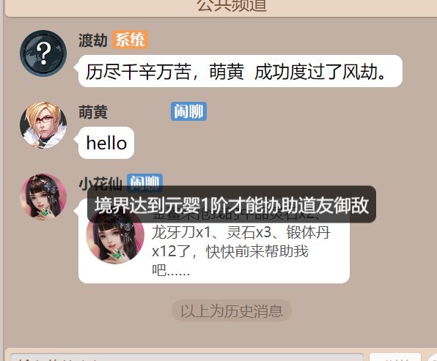Click the 萌黄 name in the system message

click(227, 72)
